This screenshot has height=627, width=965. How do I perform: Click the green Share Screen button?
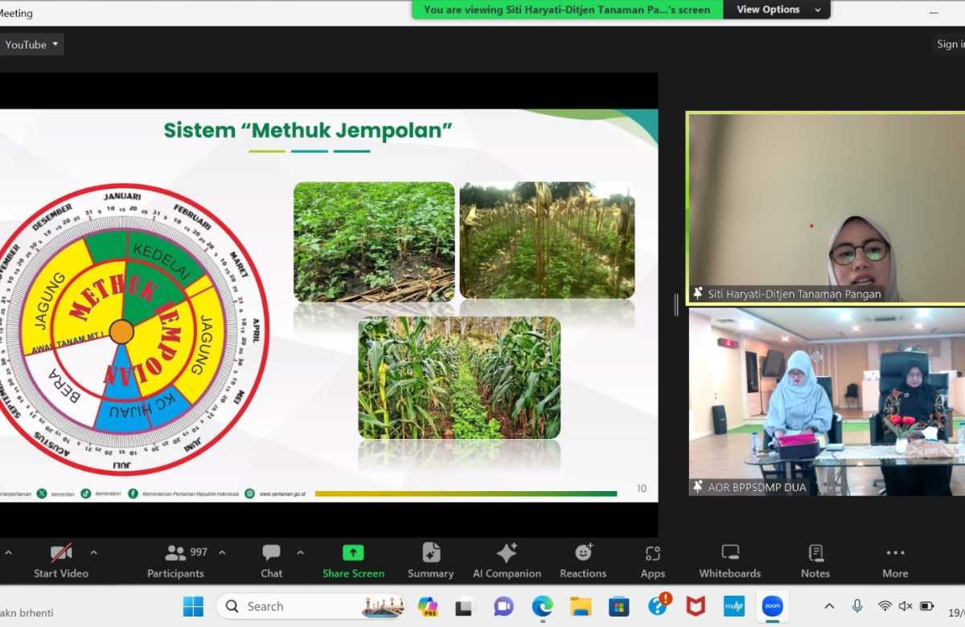(353, 560)
